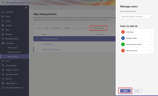Image resolution: width=158 pixels, height=96 pixels.
Task: Collapse the sidebar with the hamburger icon
Action: (x=26, y=8)
